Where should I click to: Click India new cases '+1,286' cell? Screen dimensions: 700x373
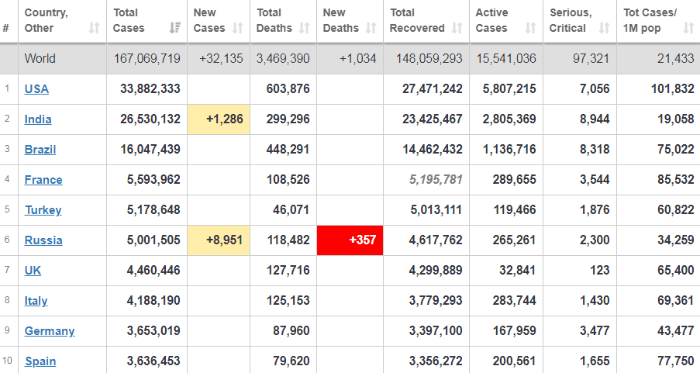coord(219,119)
